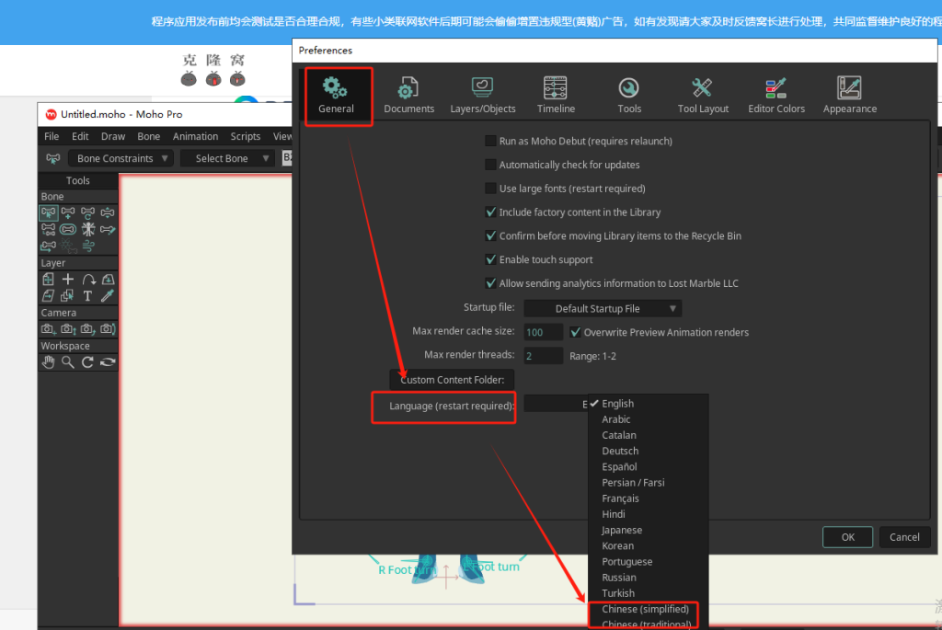Pick the Set Origin plus tool
Screen dimensions: 942x630
pyautogui.click(x=68, y=280)
